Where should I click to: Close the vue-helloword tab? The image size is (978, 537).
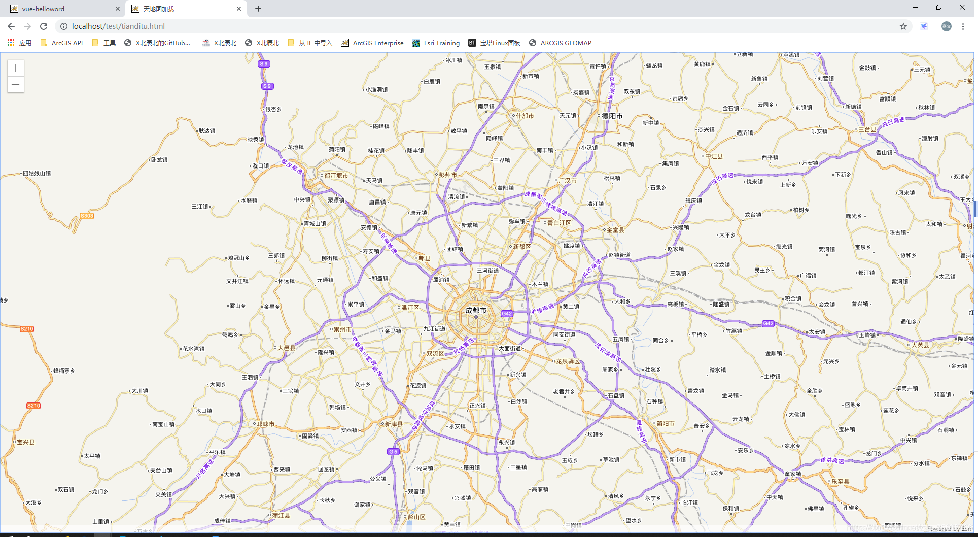[x=118, y=9]
